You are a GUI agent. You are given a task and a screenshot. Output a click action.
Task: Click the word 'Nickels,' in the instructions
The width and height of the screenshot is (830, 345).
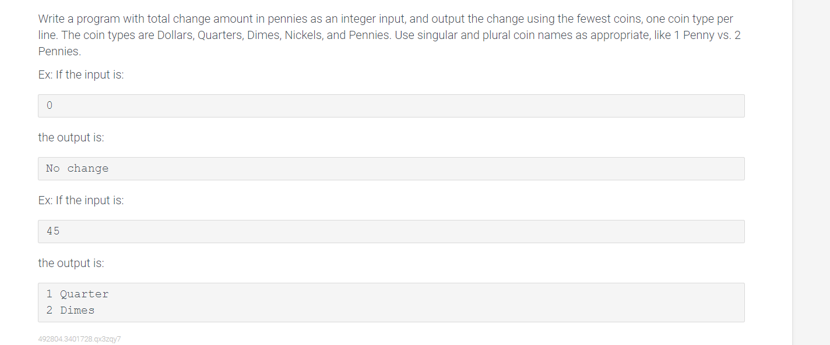pyautogui.click(x=304, y=35)
